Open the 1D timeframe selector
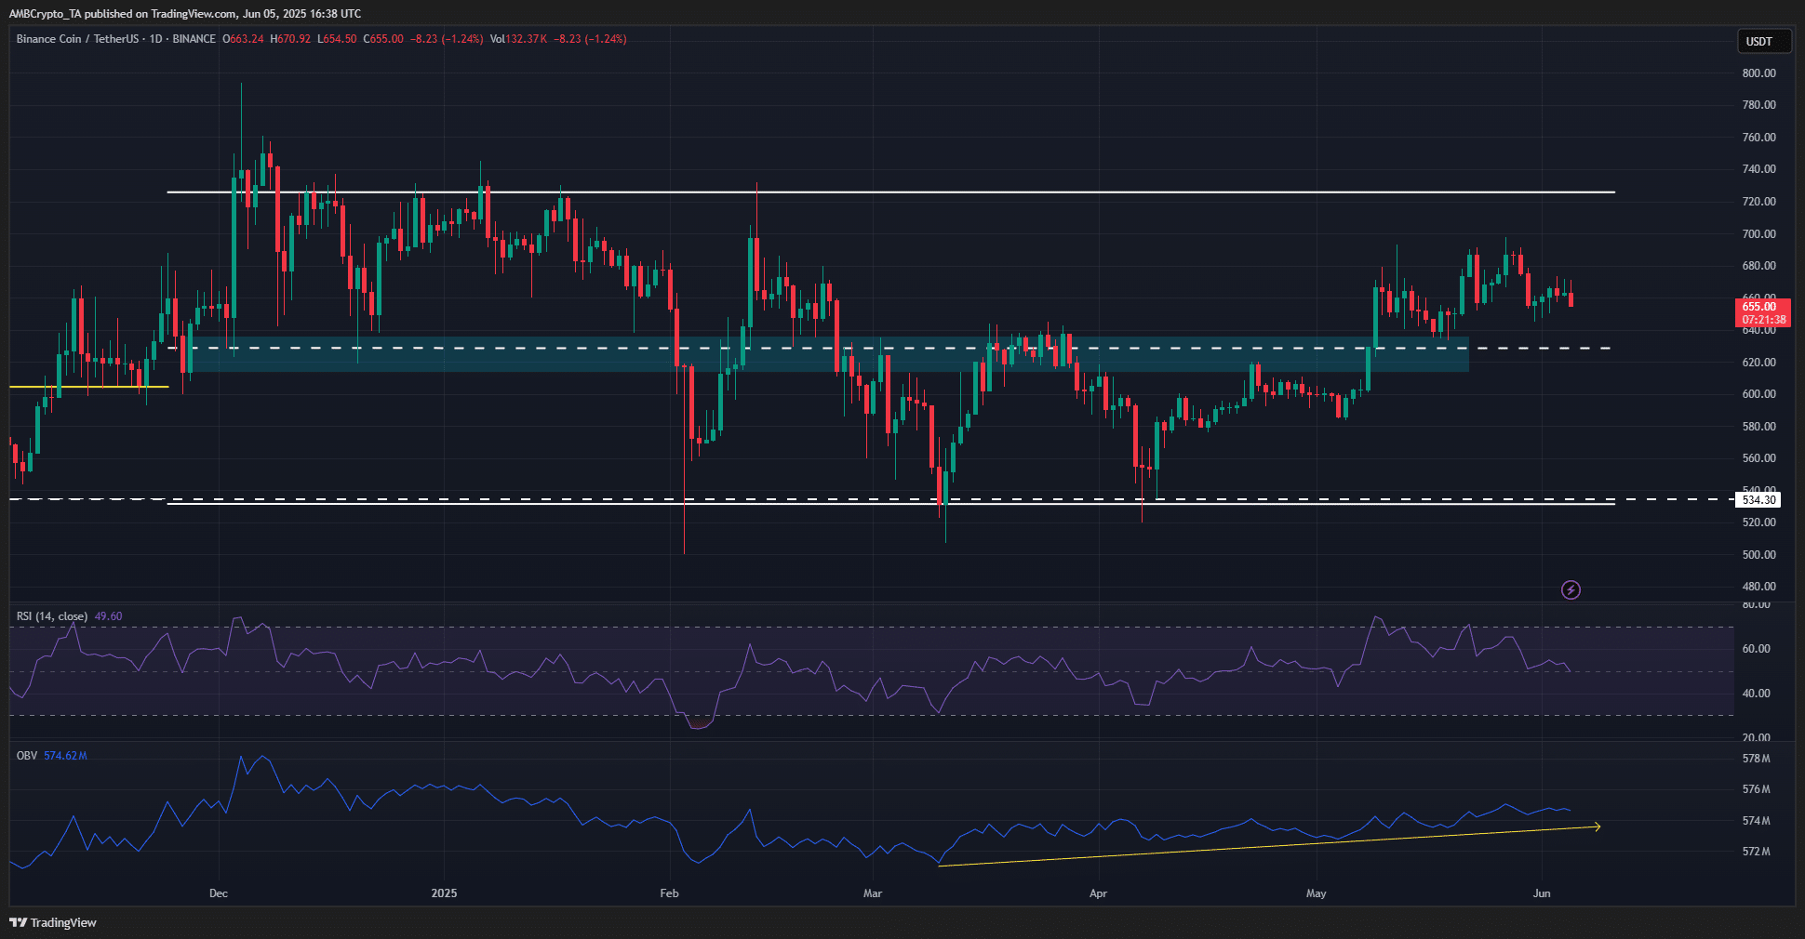Viewport: 1805px width, 939px height. click(154, 39)
